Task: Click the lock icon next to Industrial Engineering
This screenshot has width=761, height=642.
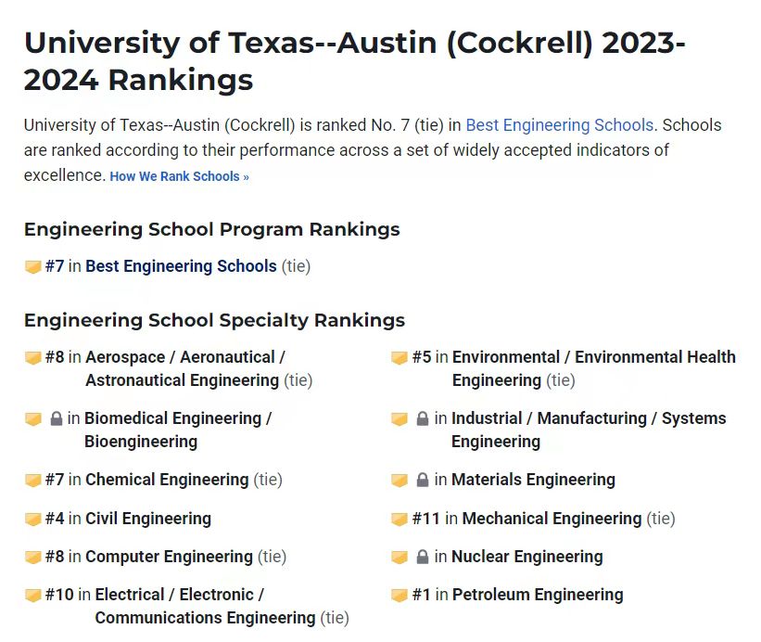Action: click(423, 419)
